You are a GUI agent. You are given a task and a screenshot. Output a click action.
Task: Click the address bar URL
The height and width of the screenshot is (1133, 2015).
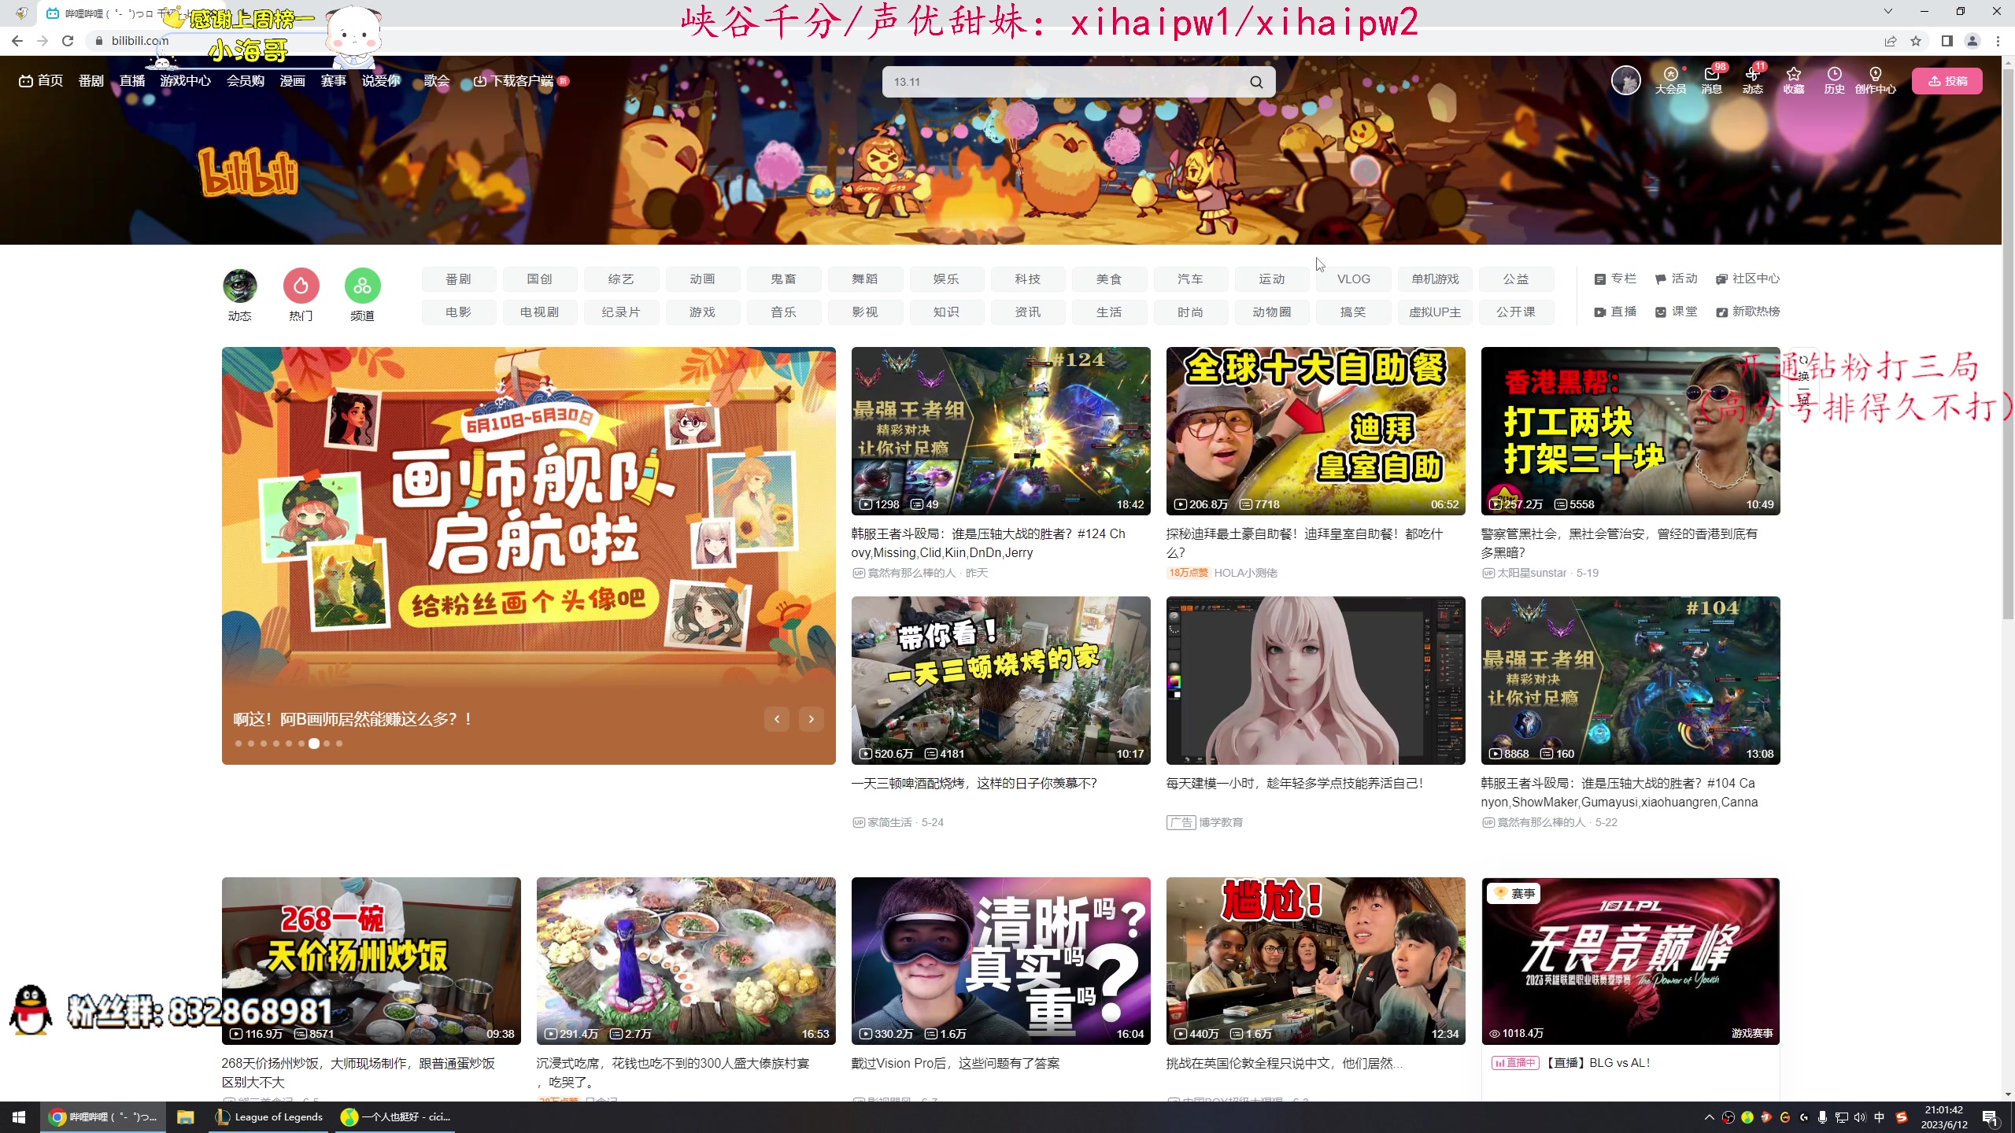[140, 41]
